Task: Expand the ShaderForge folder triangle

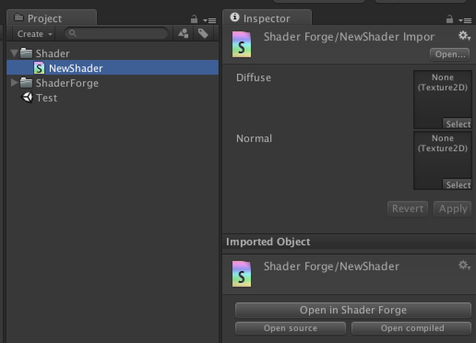Action: pos(14,83)
